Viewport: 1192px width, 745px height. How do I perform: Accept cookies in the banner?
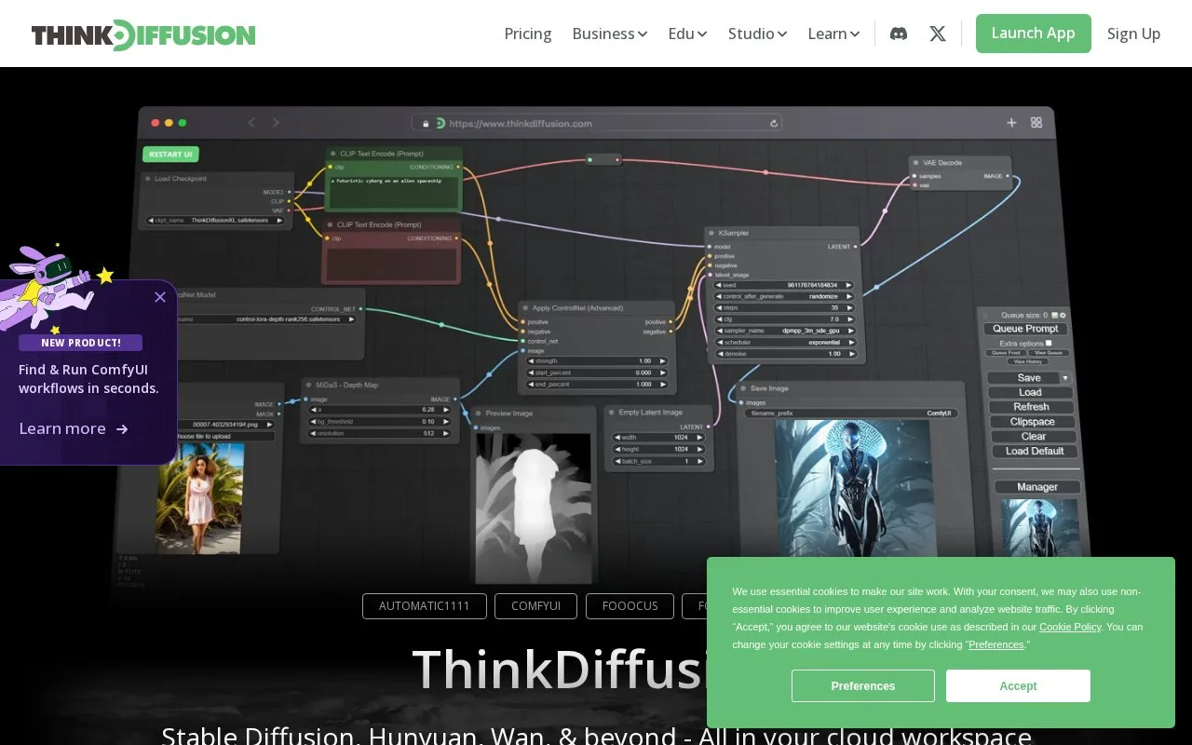pos(1018,685)
